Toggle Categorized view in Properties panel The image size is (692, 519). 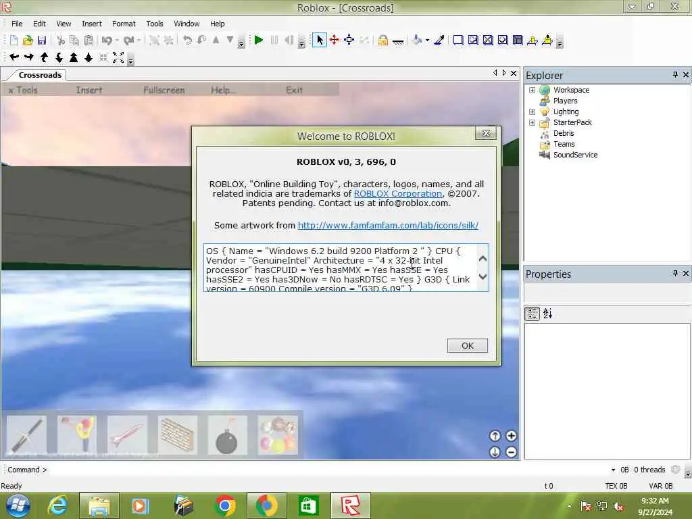pyautogui.click(x=533, y=314)
